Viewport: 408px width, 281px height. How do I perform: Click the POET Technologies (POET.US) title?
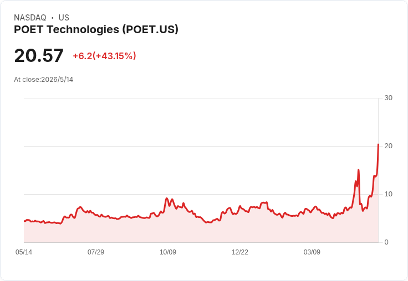tap(96, 29)
